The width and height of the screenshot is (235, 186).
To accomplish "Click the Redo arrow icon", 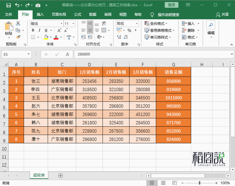I will [28, 5].
